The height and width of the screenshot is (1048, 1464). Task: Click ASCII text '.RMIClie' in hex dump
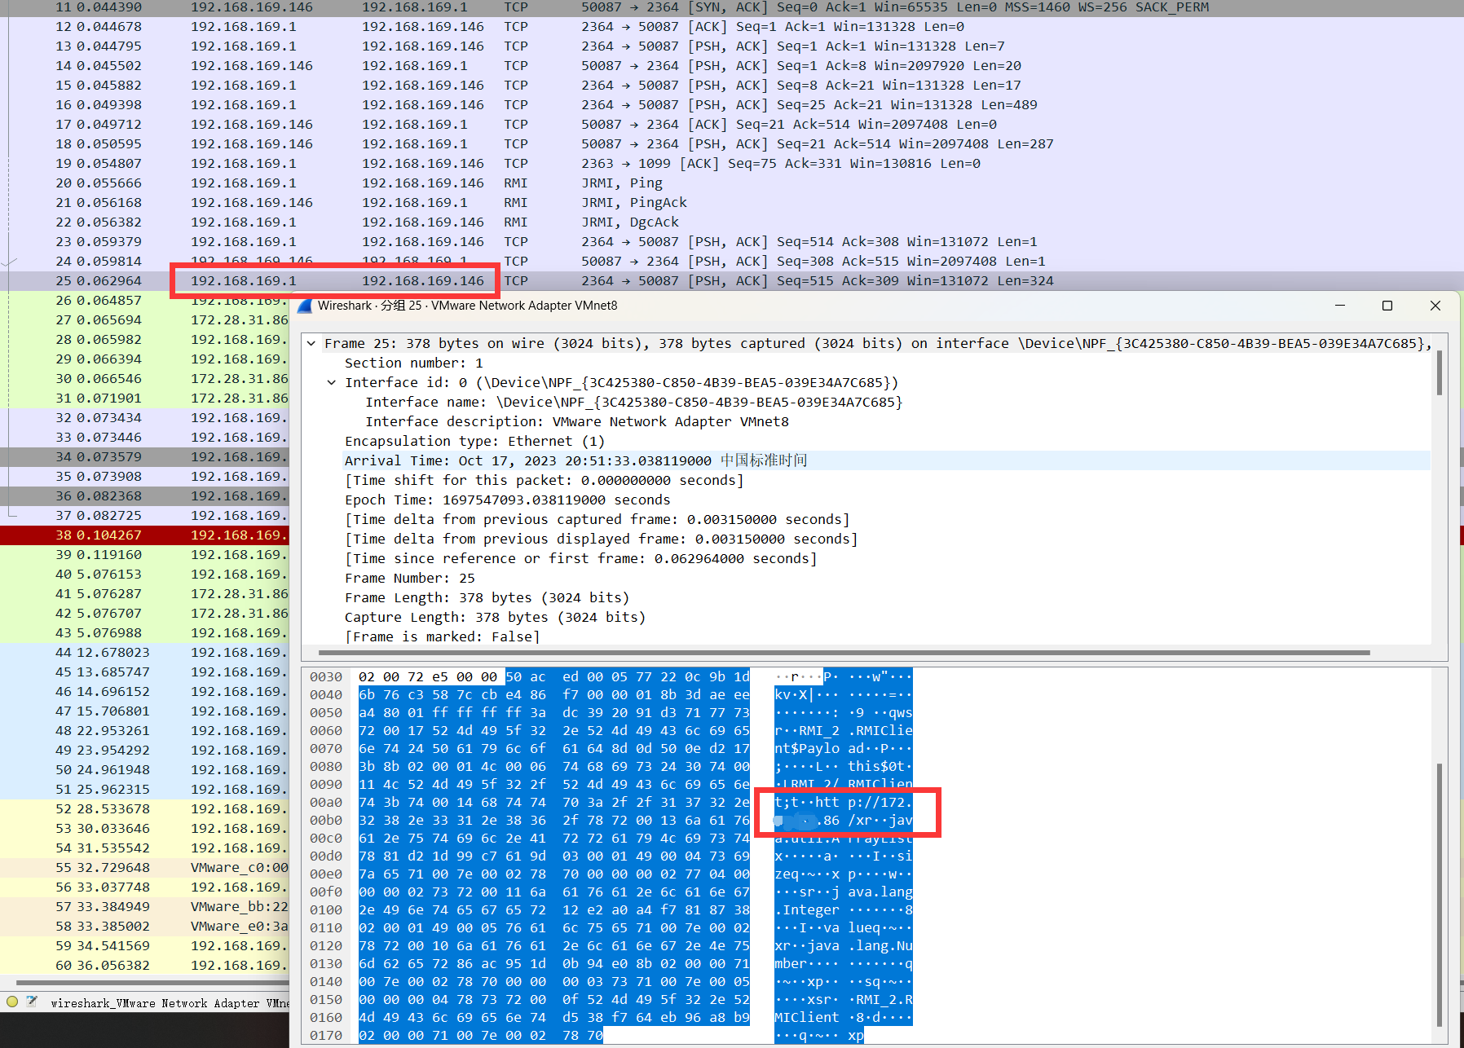880,731
